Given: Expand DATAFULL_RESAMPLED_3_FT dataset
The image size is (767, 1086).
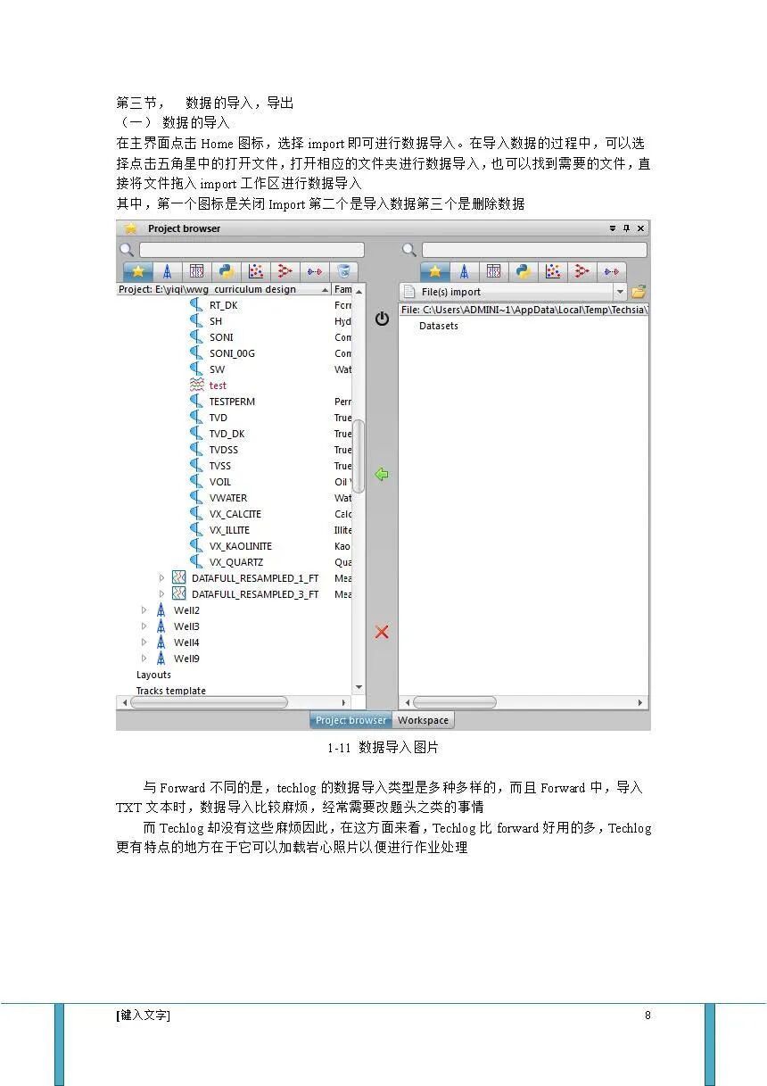Looking at the screenshot, I should [x=162, y=594].
